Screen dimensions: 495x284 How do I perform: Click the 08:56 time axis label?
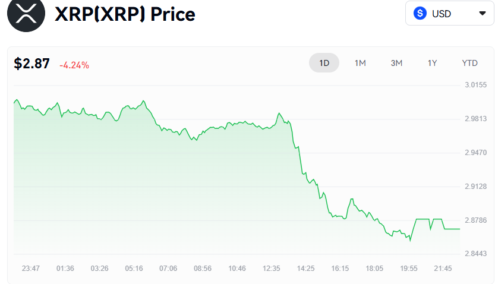click(203, 269)
